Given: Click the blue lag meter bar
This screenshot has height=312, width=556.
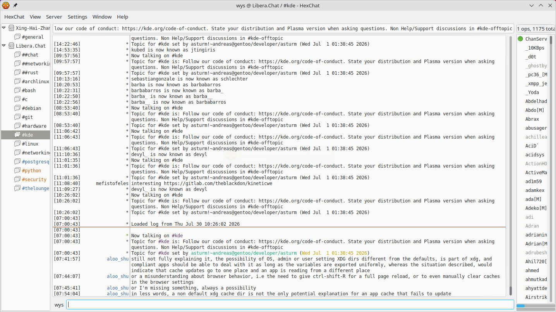Looking at the screenshot, I should (x=520, y=306).
